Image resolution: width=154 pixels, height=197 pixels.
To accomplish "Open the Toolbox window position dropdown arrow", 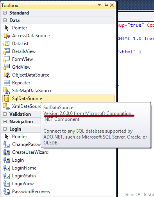I will coord(99,5).
